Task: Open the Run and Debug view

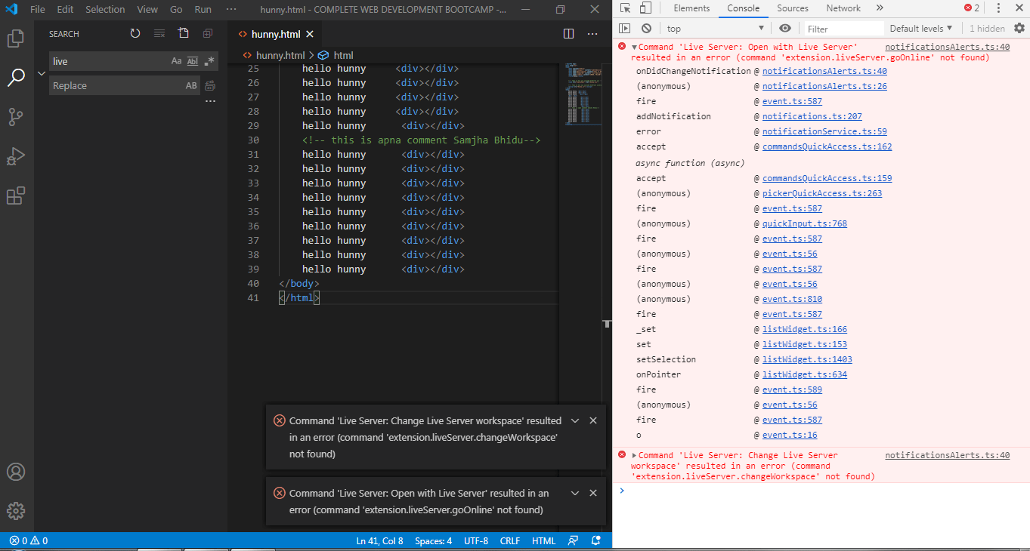Action: (x=16, y=156)
